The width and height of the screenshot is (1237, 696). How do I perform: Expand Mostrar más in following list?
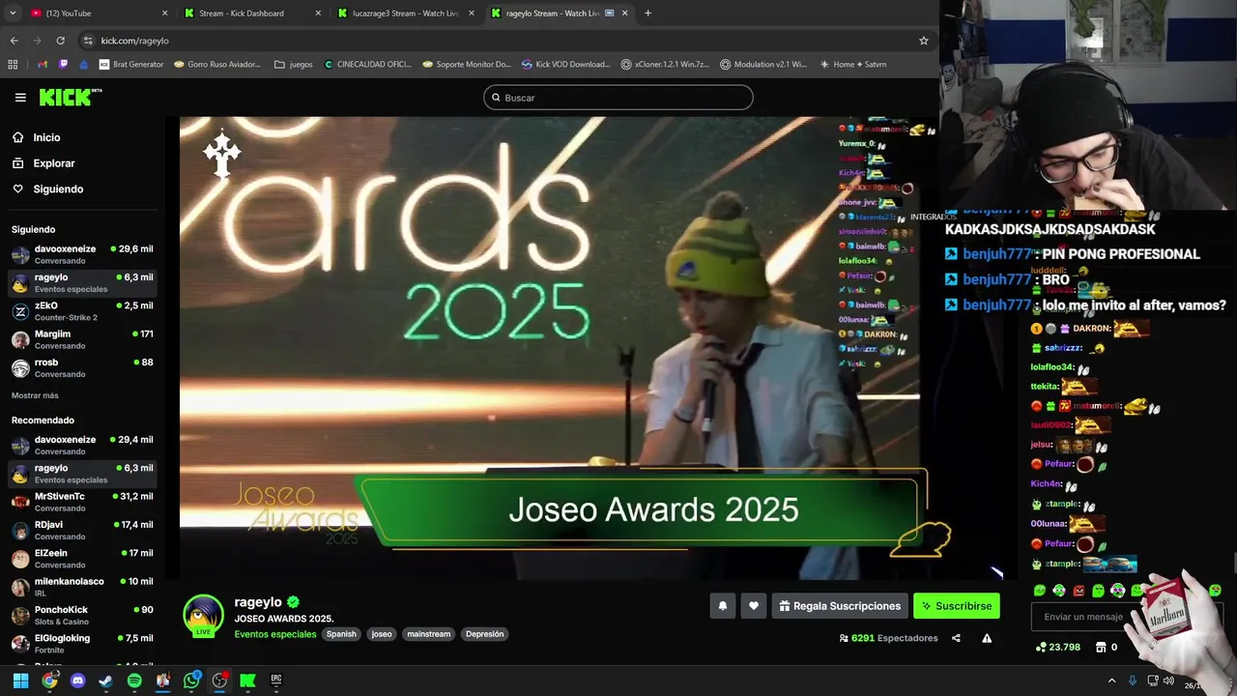35,395
